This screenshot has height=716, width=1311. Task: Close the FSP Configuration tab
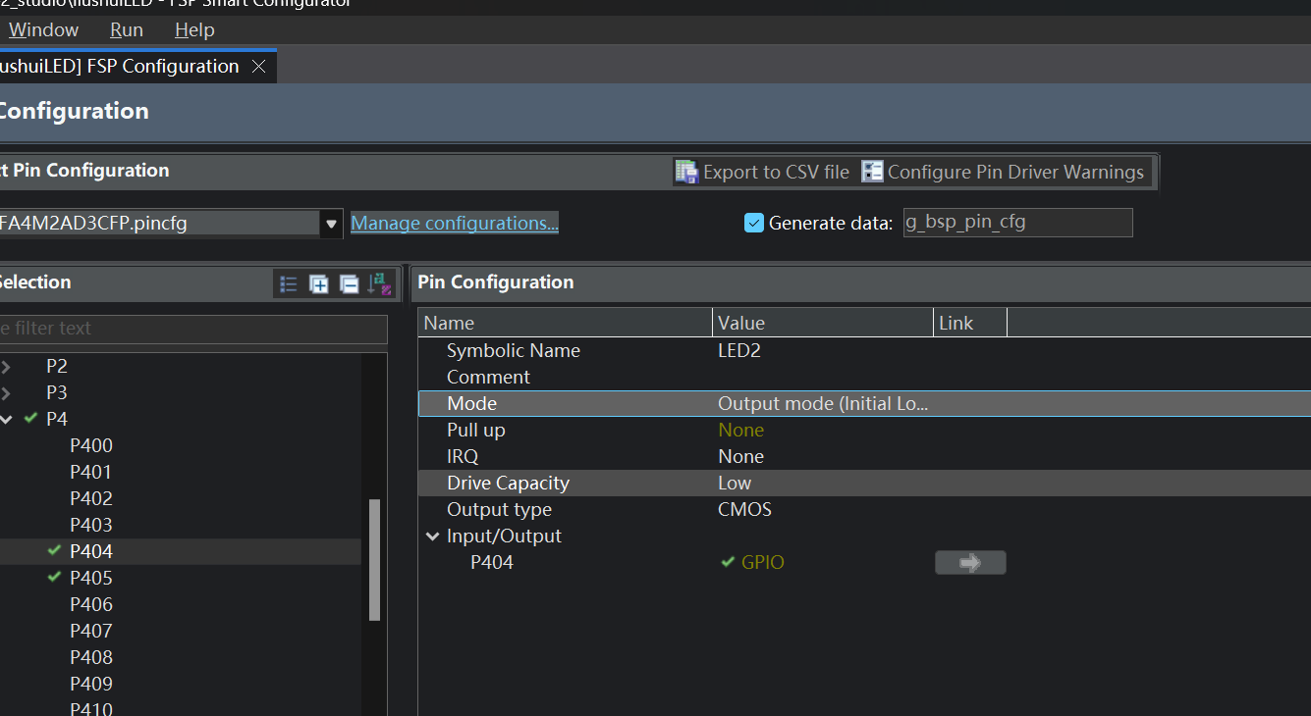click(258, 67)
